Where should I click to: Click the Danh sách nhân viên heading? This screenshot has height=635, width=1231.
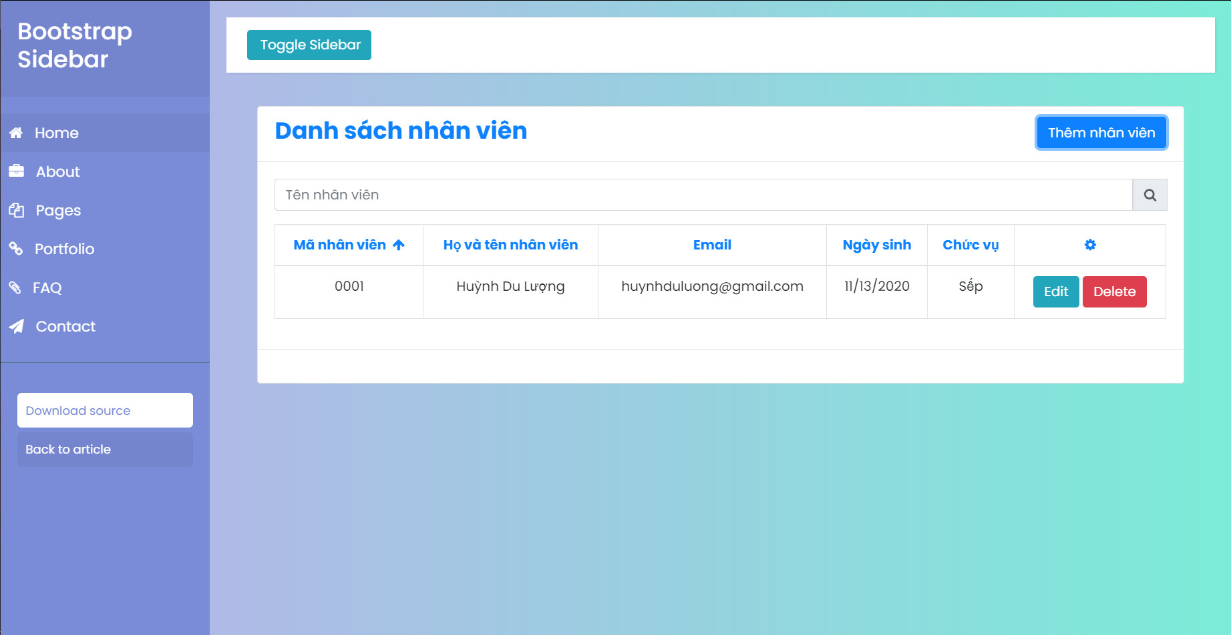(401, 131)
